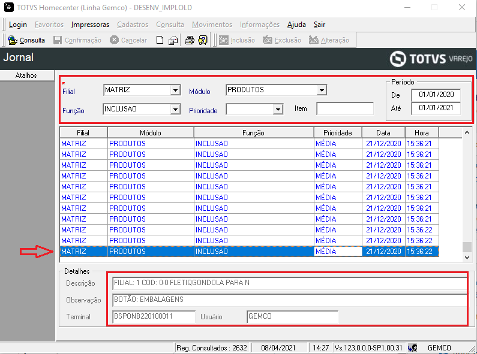
Task: Expand the Filial dropdown showing MATRIZ
Action: [175, 90]
